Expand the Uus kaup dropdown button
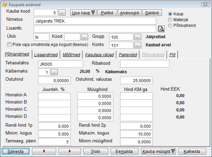The height and width of the screenshot is (157, 212). click(x=83, y=13)
